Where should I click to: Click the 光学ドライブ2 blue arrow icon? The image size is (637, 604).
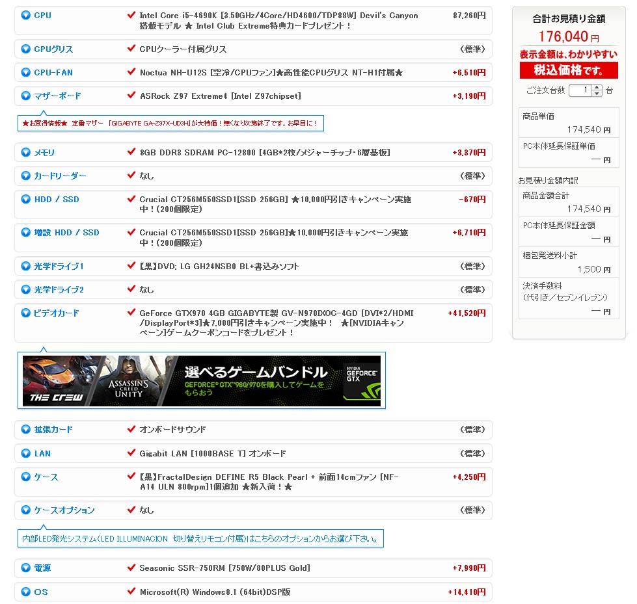25,290
